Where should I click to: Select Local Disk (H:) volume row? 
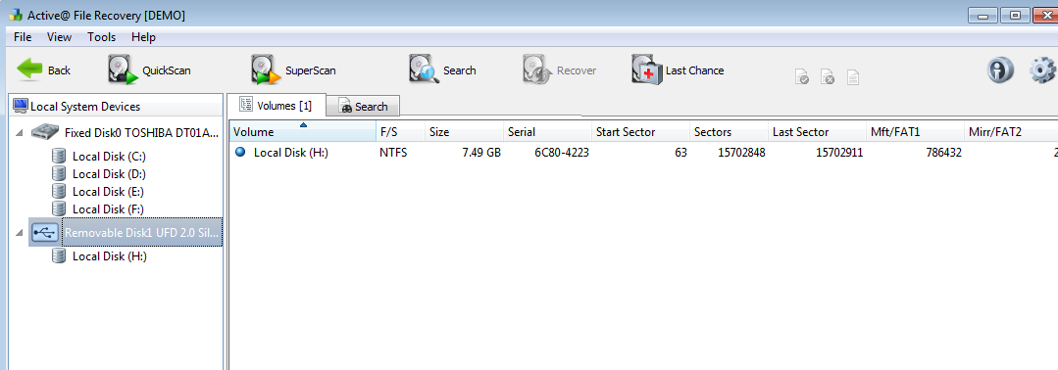643,153
